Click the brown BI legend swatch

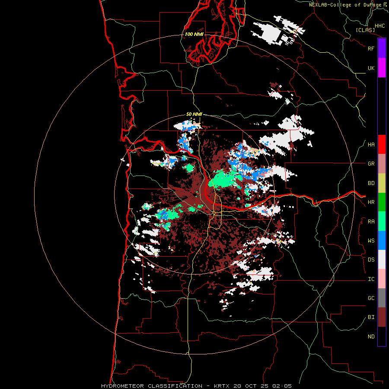click(x=382, y=317)
